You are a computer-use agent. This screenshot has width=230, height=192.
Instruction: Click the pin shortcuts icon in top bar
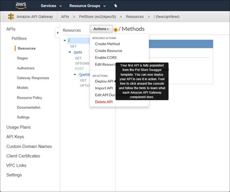[x=115, y=6]
